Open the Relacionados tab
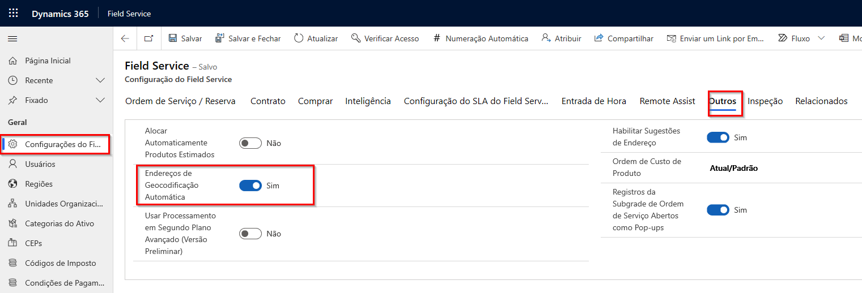862x293 pixels. pos(822,101)
